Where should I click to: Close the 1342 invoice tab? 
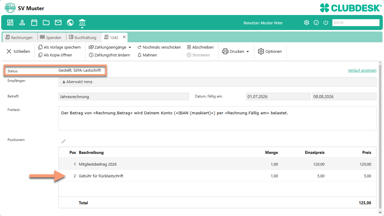(124, 37)
